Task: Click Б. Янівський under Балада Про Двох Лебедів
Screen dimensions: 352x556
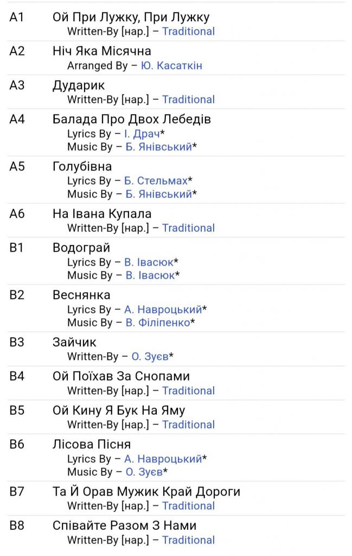Action: click(159, 147)
